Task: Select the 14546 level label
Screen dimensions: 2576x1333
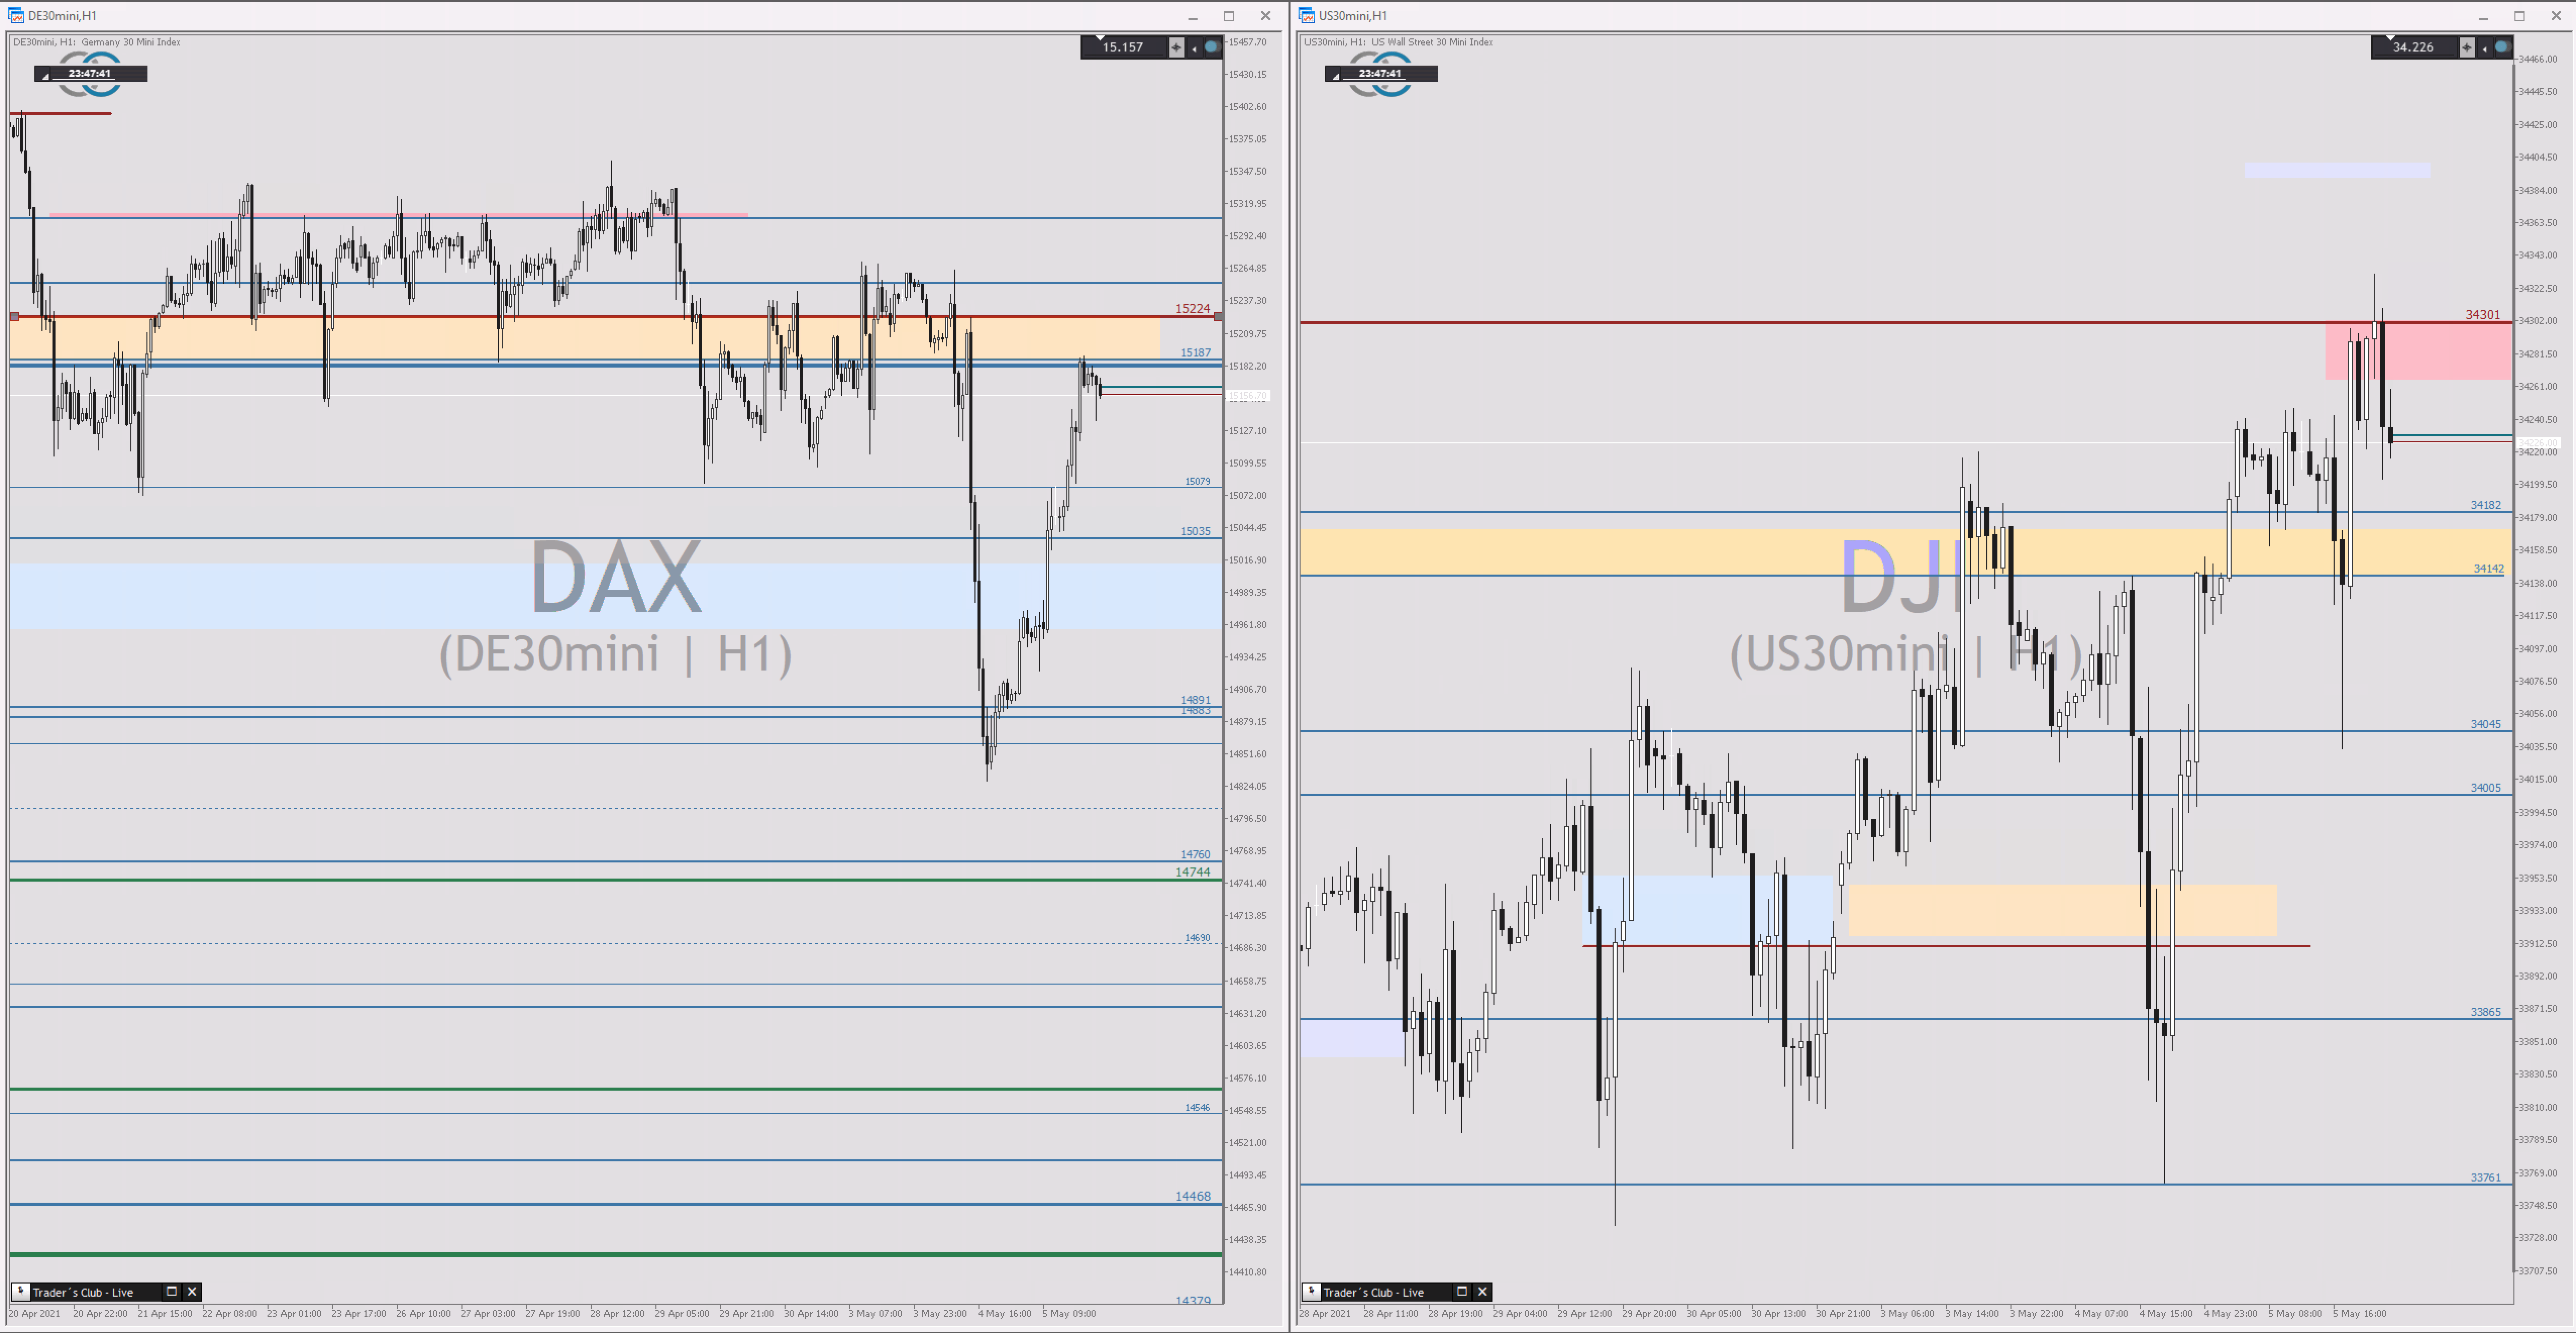Action: 1197,1107
